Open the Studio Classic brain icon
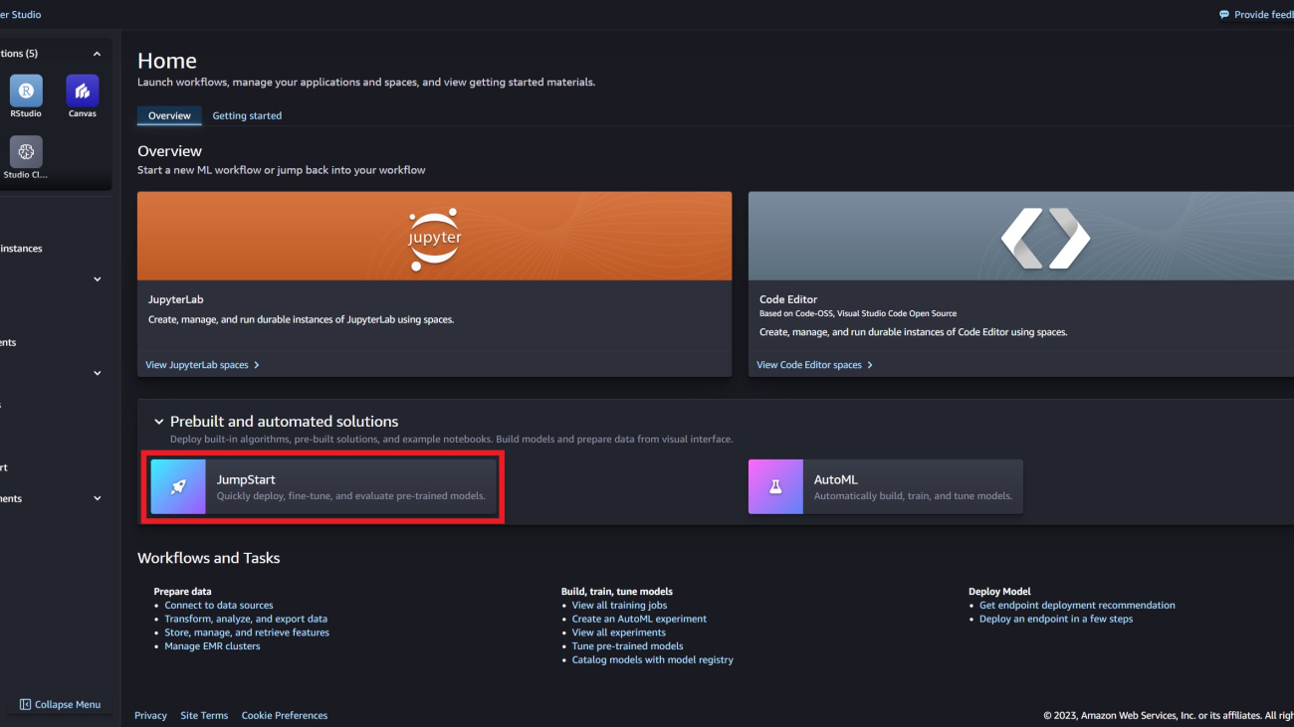Image resolution: width=1294 pixels, height=727 pixels. [x=26, y=152]
